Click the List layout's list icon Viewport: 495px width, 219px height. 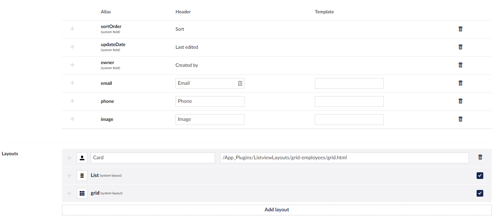pyautogui.click(x=82, y=175)
